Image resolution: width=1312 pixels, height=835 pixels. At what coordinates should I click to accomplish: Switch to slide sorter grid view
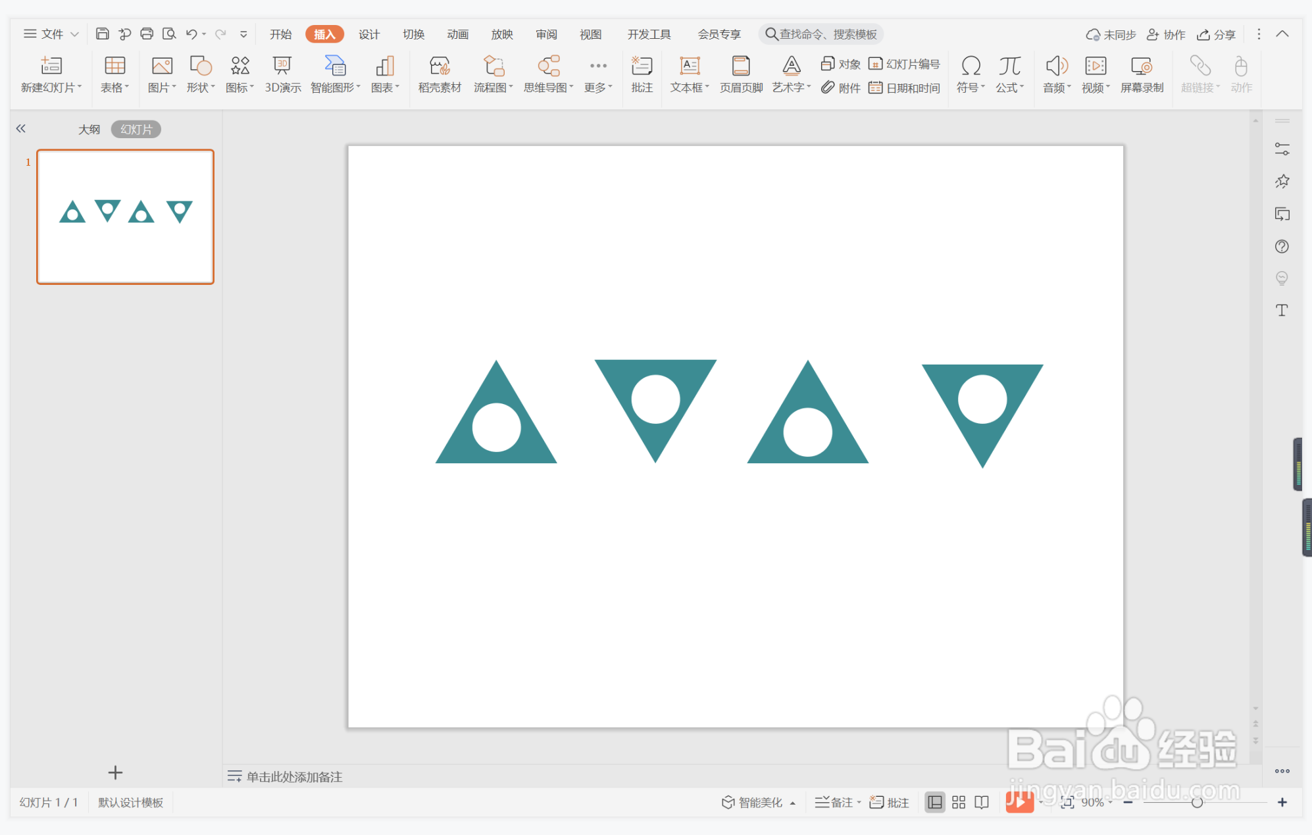coord(959,802)
